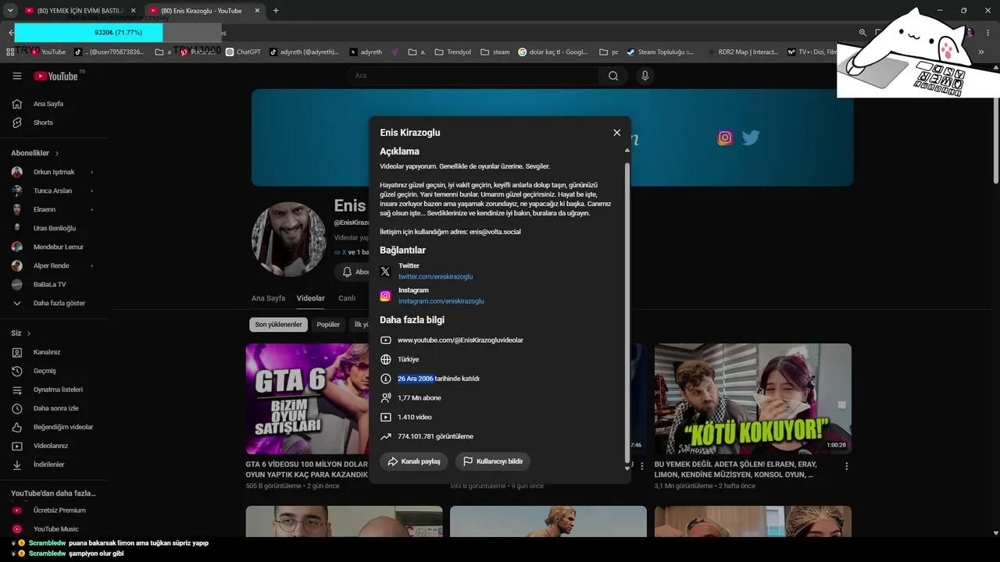Open YouTube Music from sidebar
The image size is (1000, 562).
(x=56, y=529)
